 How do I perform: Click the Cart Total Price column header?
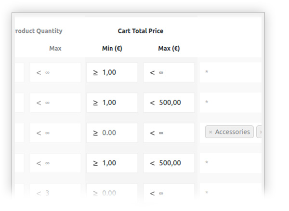(140, 31)
